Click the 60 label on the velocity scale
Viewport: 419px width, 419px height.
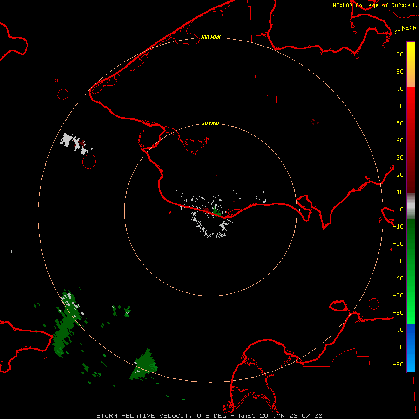(x=400, y=106)
